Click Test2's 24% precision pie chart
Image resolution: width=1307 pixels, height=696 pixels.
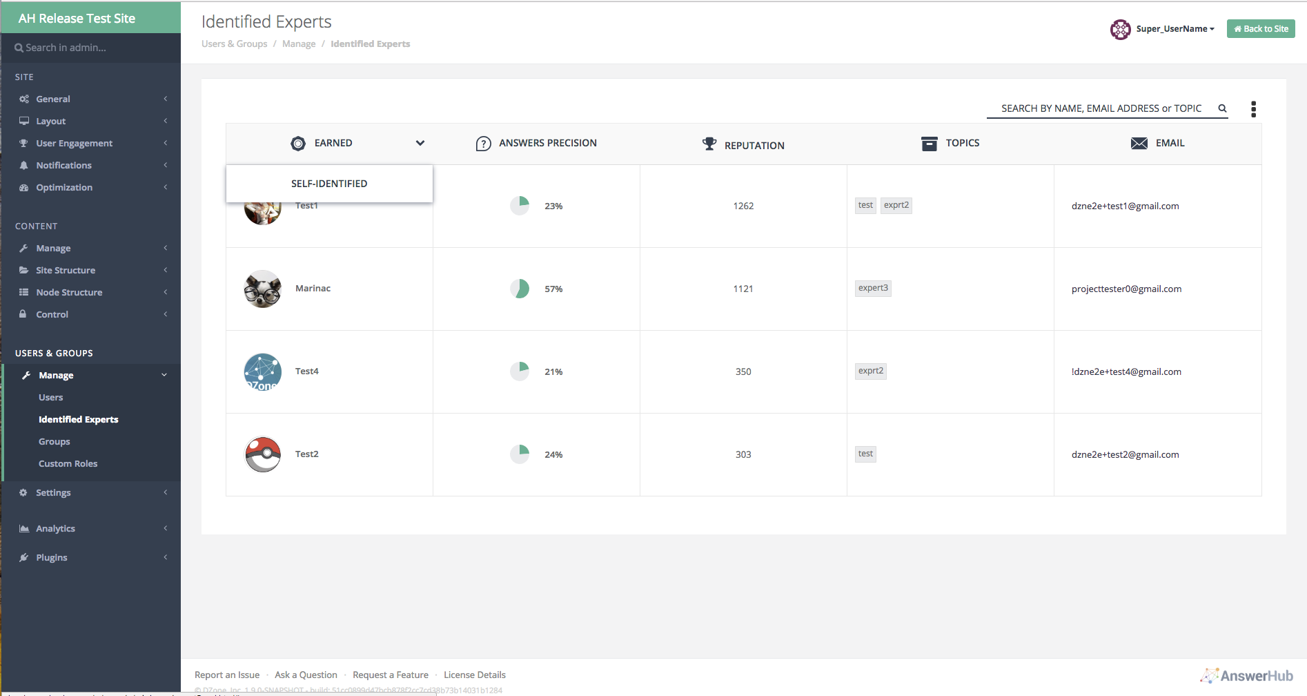pos(520,454)
